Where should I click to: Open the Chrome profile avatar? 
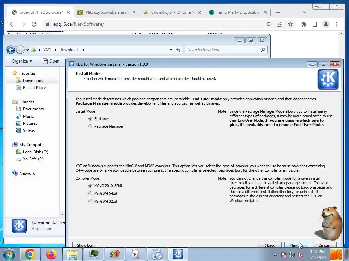coord(325,24)
